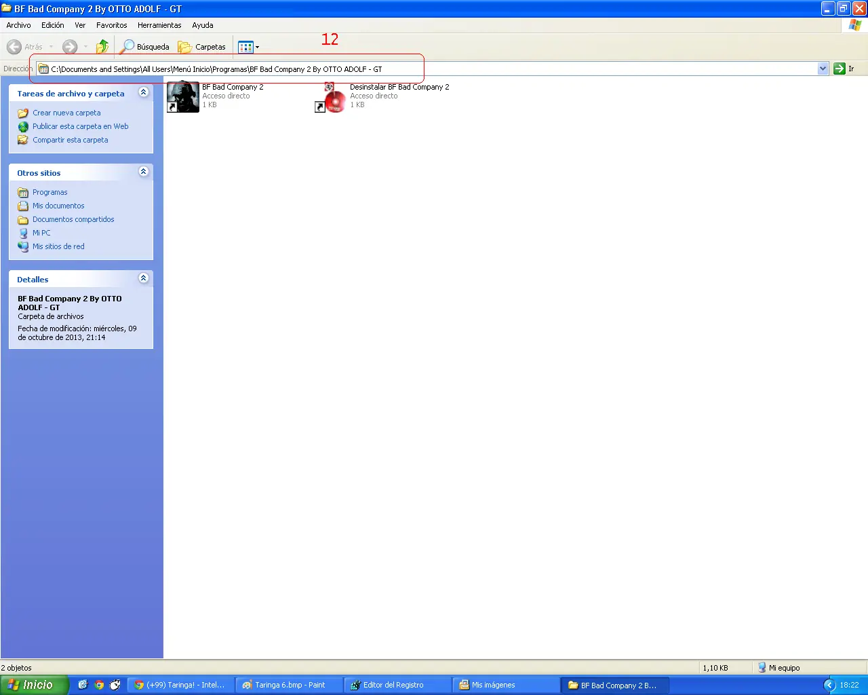Open the forward history dropdown arrow
The height and width of the screenshot is (695, 868).
pyautogui.click(x=85, y=47)
